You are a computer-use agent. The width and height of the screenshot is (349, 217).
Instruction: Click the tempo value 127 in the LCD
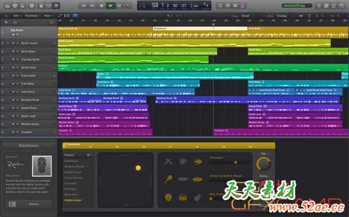[x=183, y=5]
